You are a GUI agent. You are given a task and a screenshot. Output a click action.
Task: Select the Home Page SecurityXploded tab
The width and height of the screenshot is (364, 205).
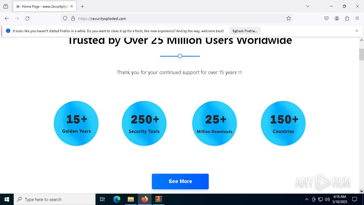(x=45, y=6)
